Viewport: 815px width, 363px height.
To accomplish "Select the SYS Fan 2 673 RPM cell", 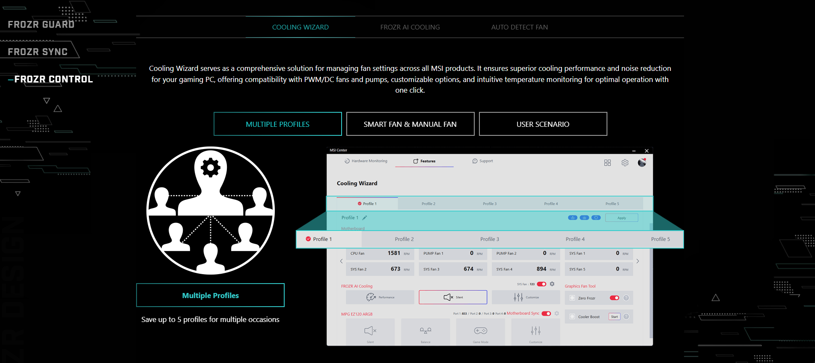I will point(380,269).
